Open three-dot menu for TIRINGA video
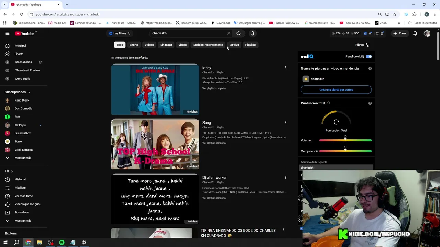Image resolution: width=440 pixels, height=247 pixels. (283, 230)
